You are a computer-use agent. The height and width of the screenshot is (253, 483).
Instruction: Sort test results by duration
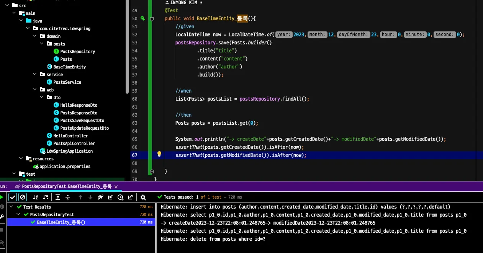click(x=46, y=197)
